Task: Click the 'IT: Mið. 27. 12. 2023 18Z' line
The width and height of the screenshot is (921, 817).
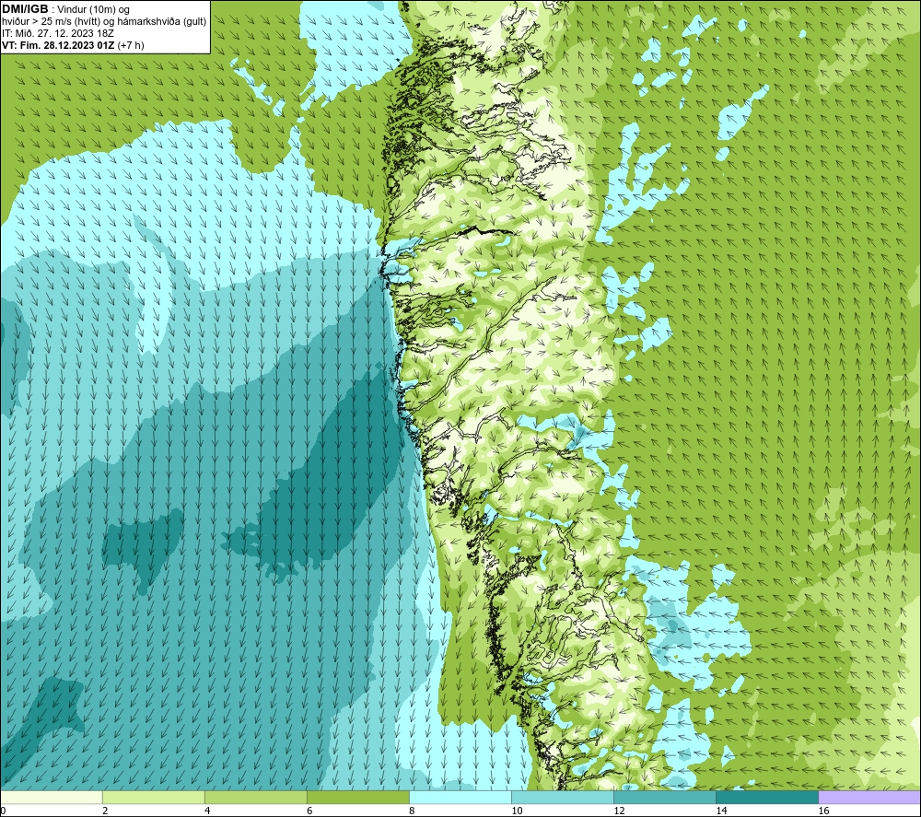Action: coord(57,33)
